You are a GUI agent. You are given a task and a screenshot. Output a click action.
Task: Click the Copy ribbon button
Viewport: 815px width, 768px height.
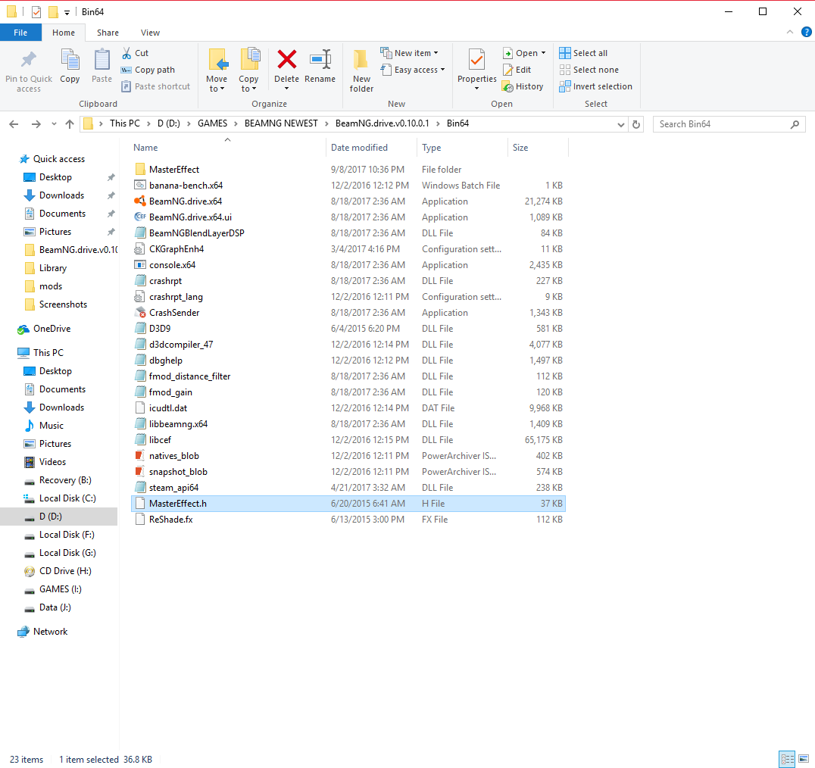[70, 65]
